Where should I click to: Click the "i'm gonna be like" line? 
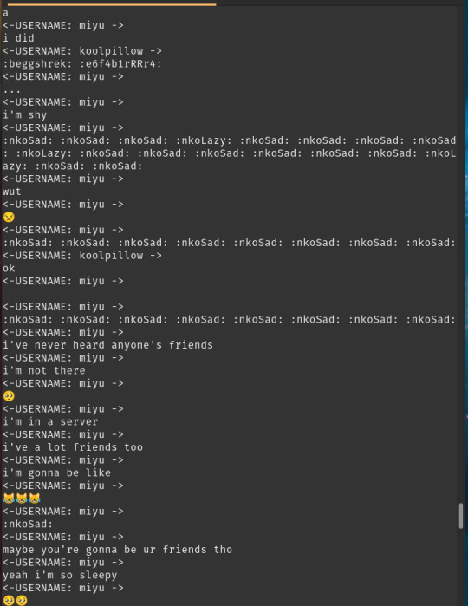point(57,472)
